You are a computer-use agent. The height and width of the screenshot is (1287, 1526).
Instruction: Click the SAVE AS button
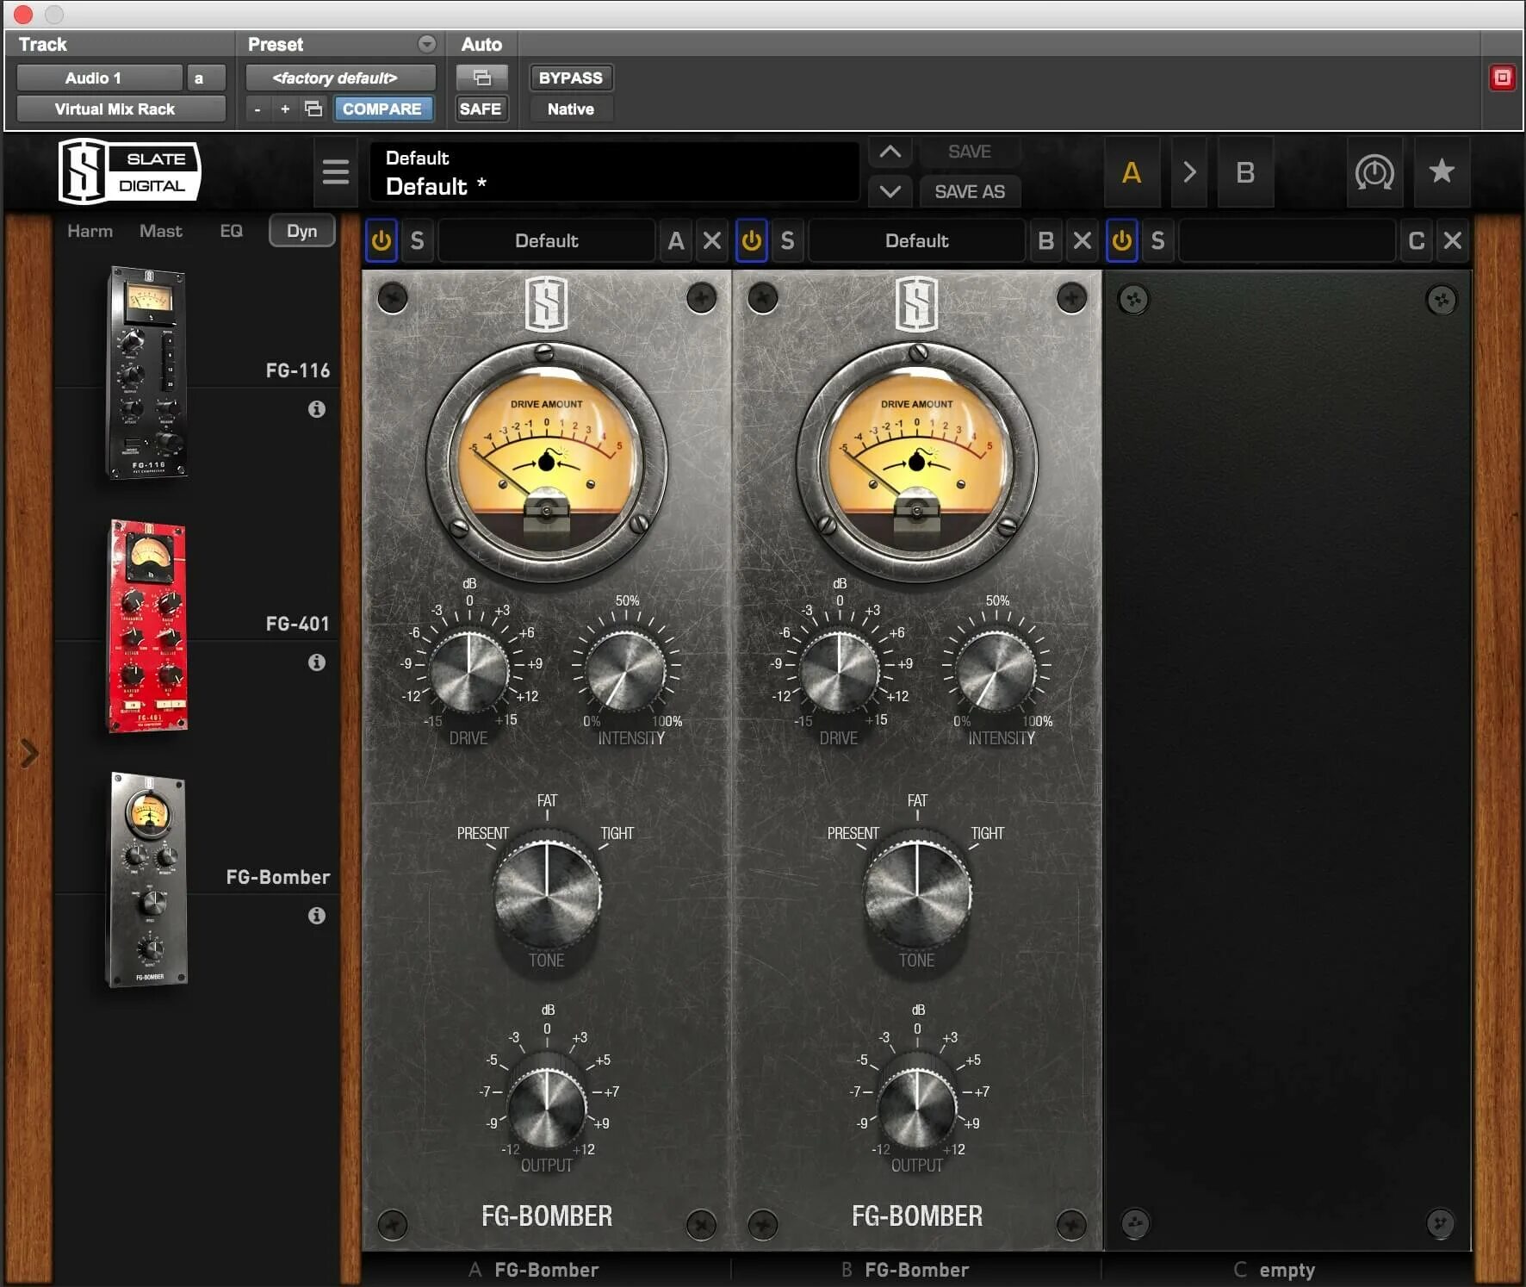pyautogui.click(x=970, y=191)
